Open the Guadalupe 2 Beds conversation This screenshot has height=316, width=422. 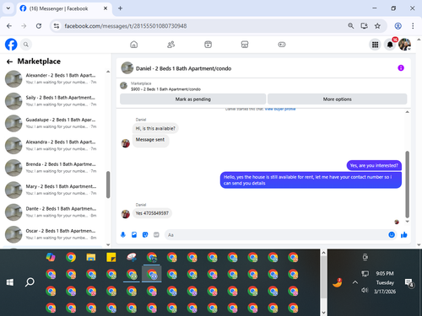(x=54, y=123)
